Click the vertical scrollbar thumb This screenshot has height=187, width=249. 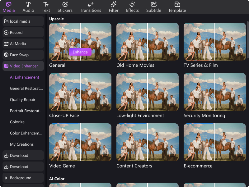click(x=247, y=40)
